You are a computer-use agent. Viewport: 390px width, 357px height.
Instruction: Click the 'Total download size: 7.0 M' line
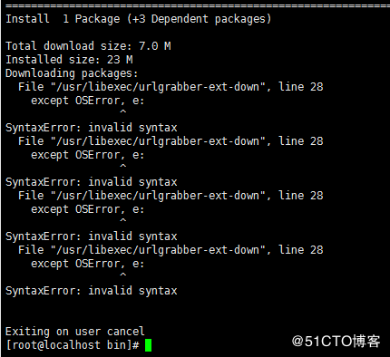point(88,46)
